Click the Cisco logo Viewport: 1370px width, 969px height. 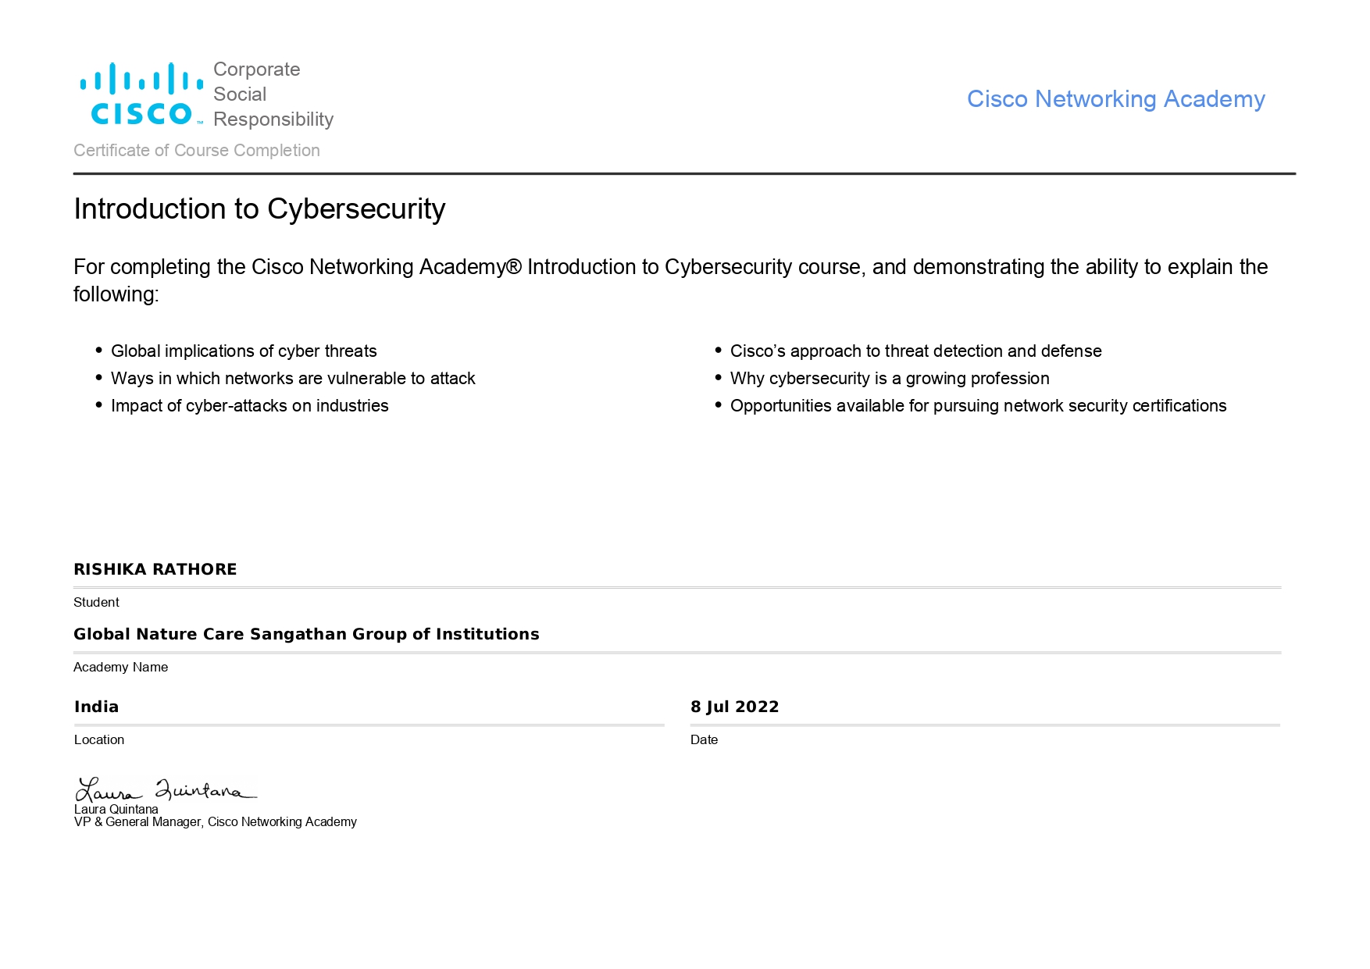click(x=141, y=94)
